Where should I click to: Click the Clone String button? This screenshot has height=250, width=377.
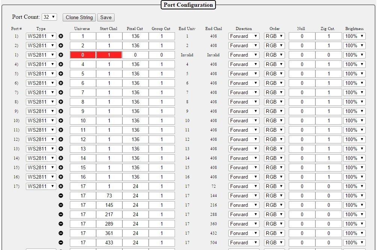[x=79, y=17]
